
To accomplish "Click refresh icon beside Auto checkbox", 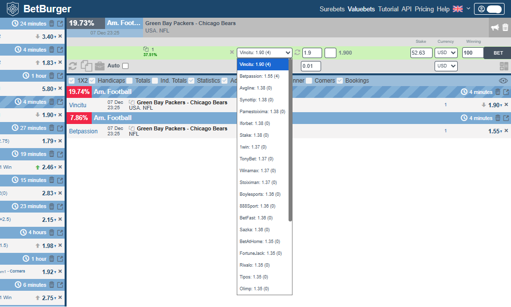I will pos(73,66).
